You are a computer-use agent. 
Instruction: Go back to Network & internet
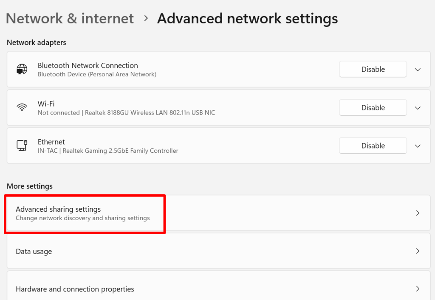[70, 19]
